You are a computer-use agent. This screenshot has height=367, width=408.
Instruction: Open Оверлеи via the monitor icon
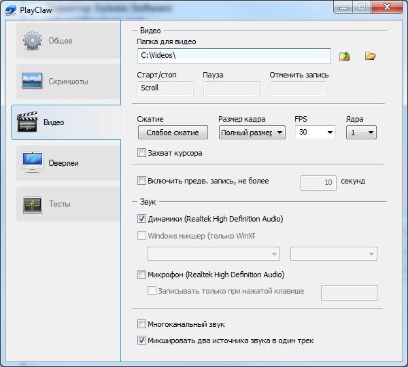coord(32,162)
